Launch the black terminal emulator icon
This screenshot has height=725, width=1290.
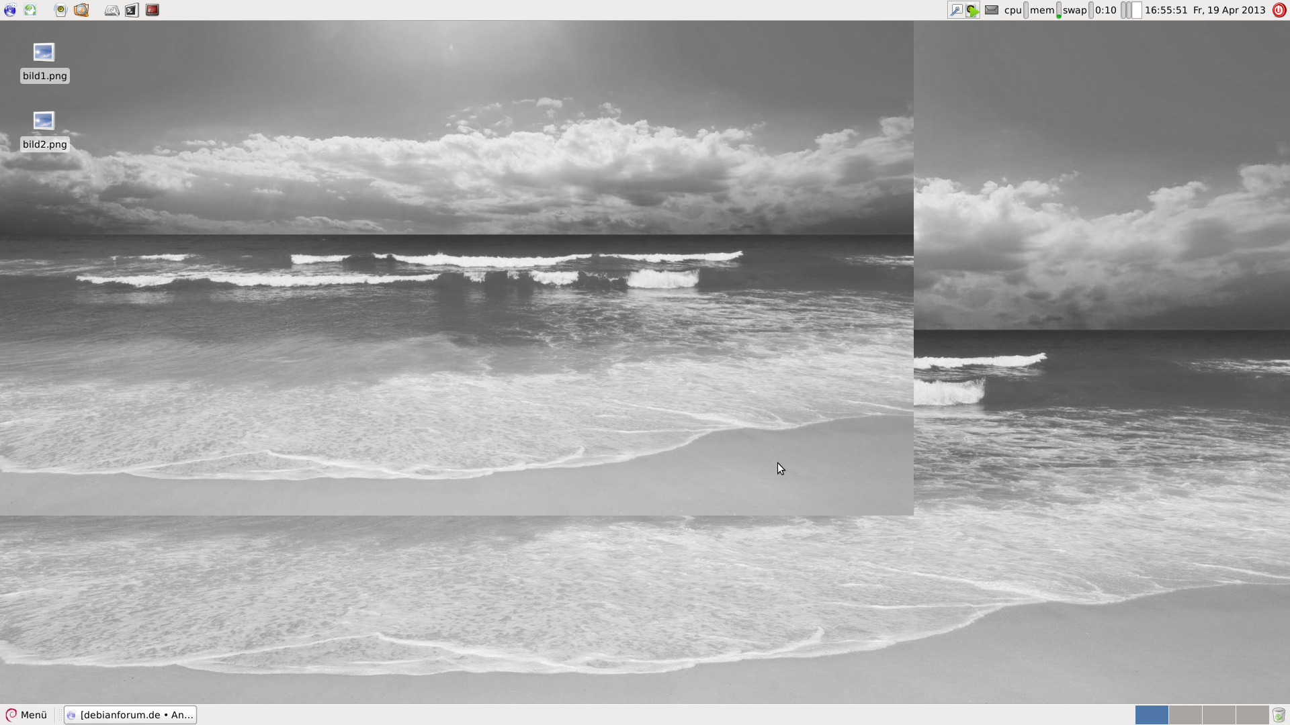pyautogui.click(x=132, y=10)
